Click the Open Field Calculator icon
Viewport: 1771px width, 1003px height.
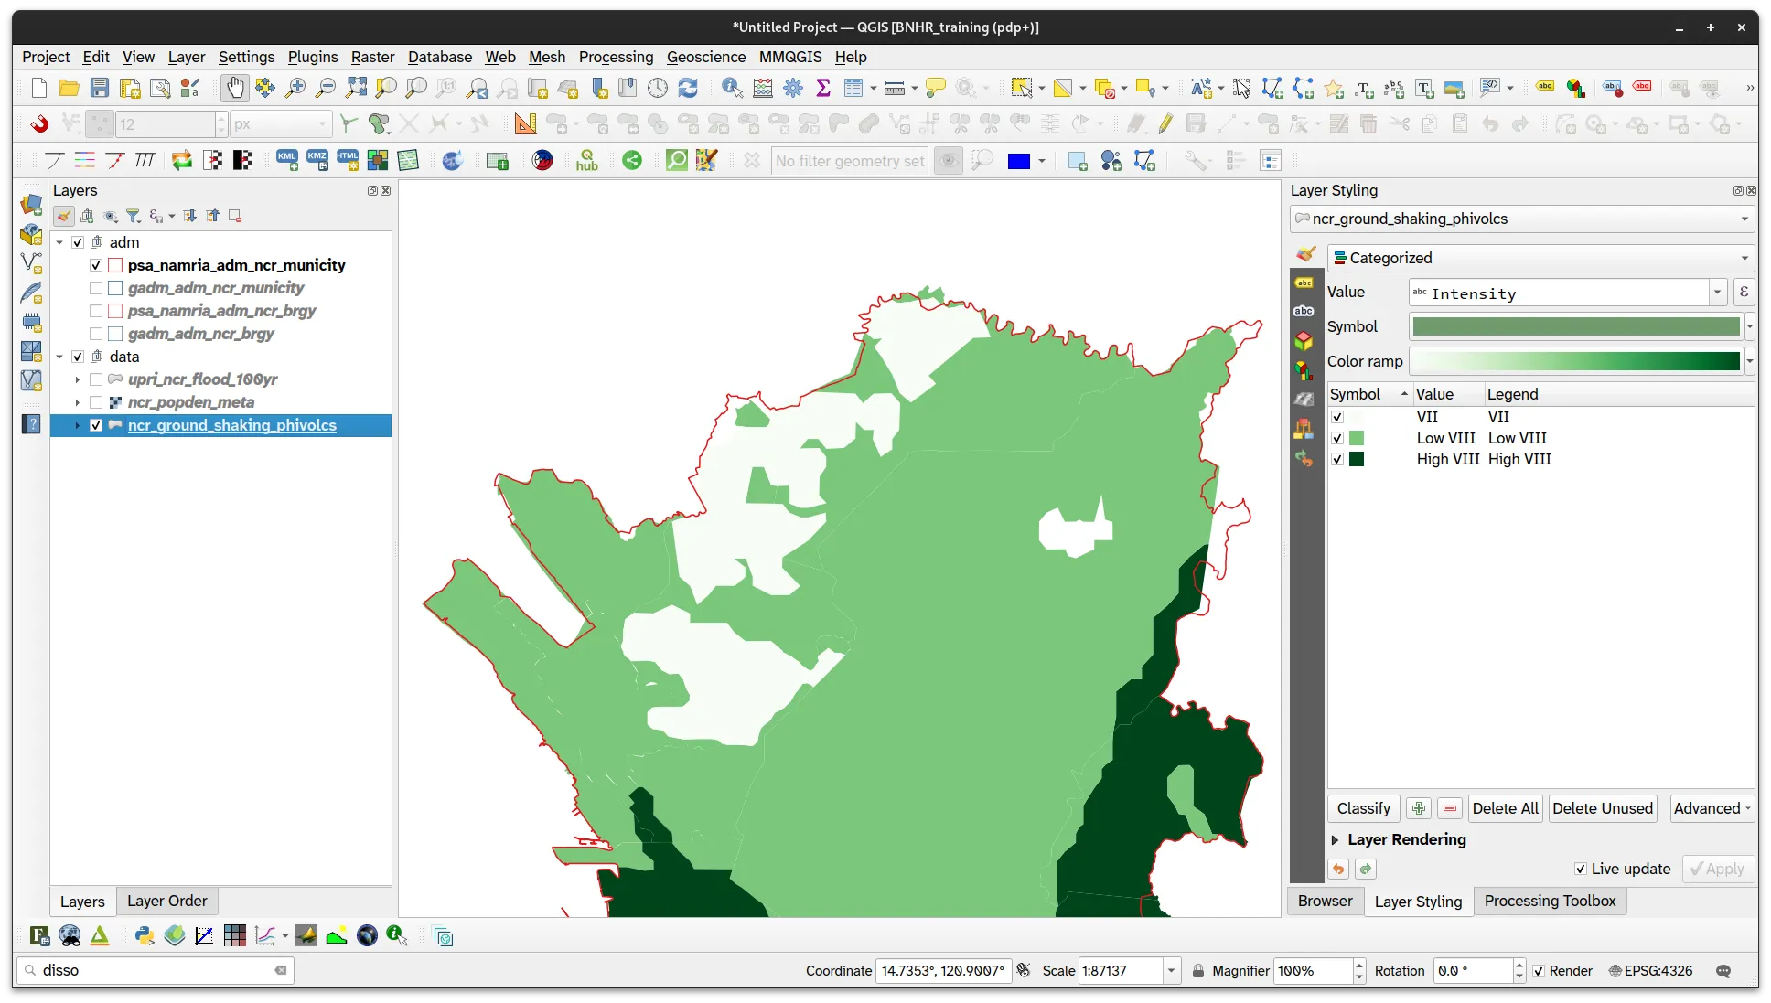763,88
